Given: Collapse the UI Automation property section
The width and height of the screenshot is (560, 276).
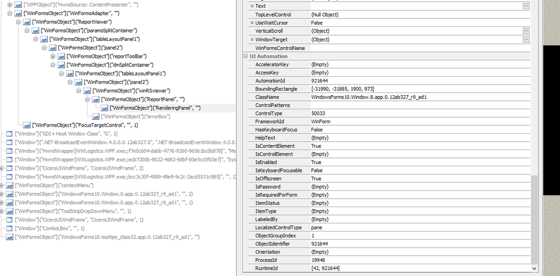Looking at the screenshot, I should click(245, 57).
